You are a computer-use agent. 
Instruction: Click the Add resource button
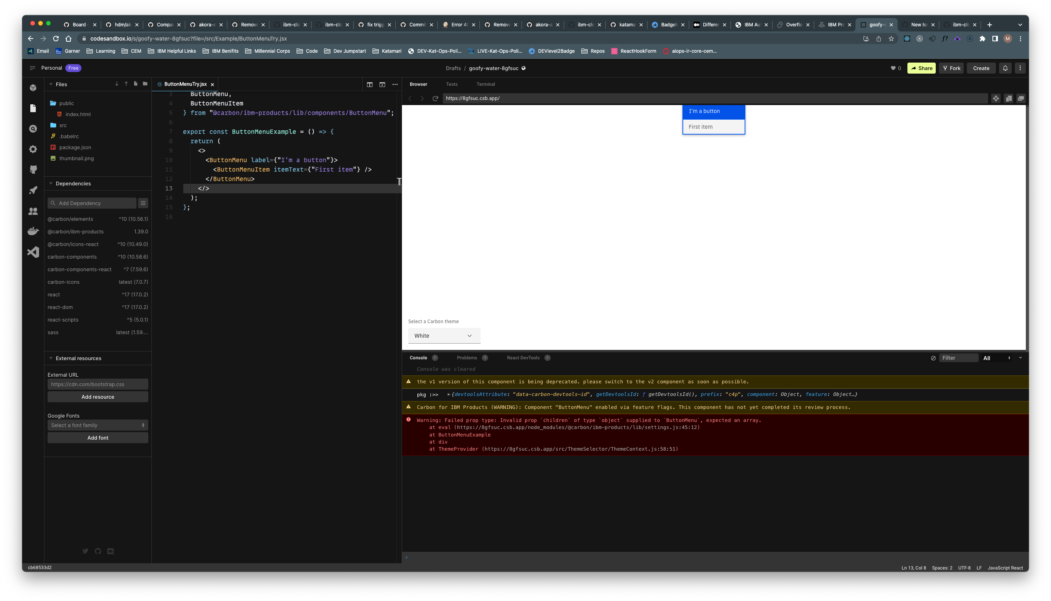pos(98,397)
